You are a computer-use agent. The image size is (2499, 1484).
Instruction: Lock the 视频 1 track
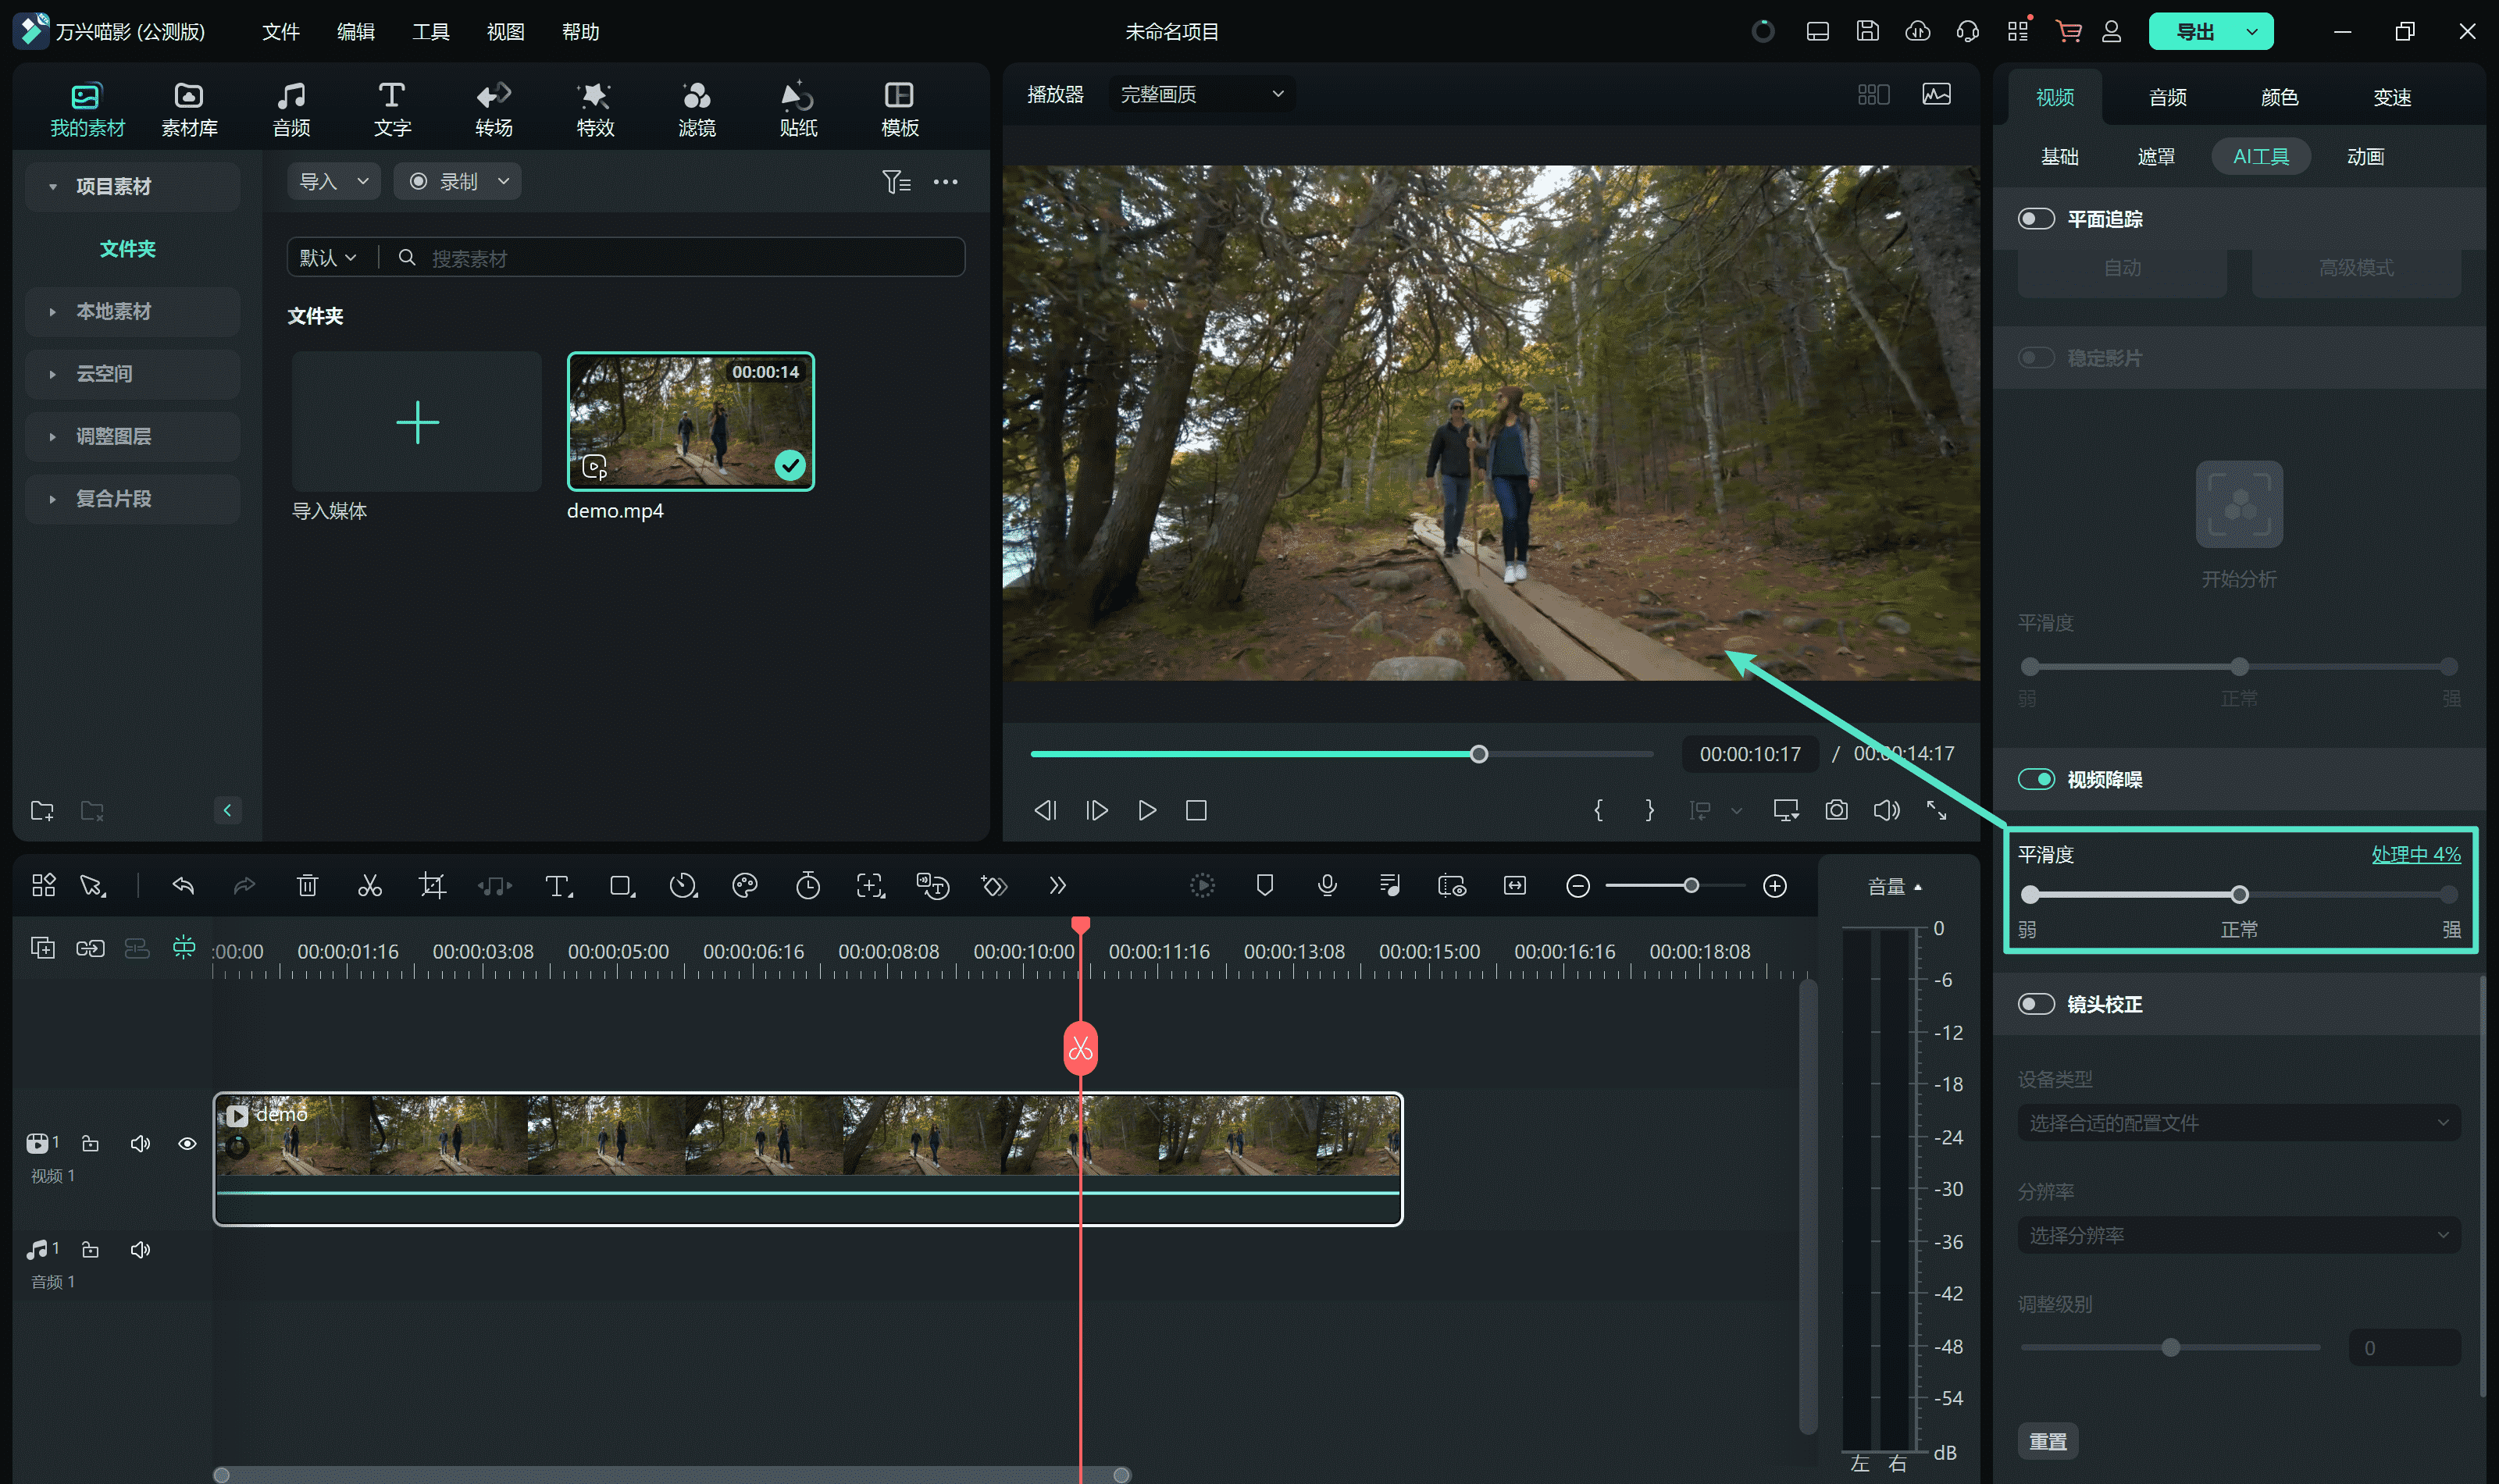[x=90, y=1143]
